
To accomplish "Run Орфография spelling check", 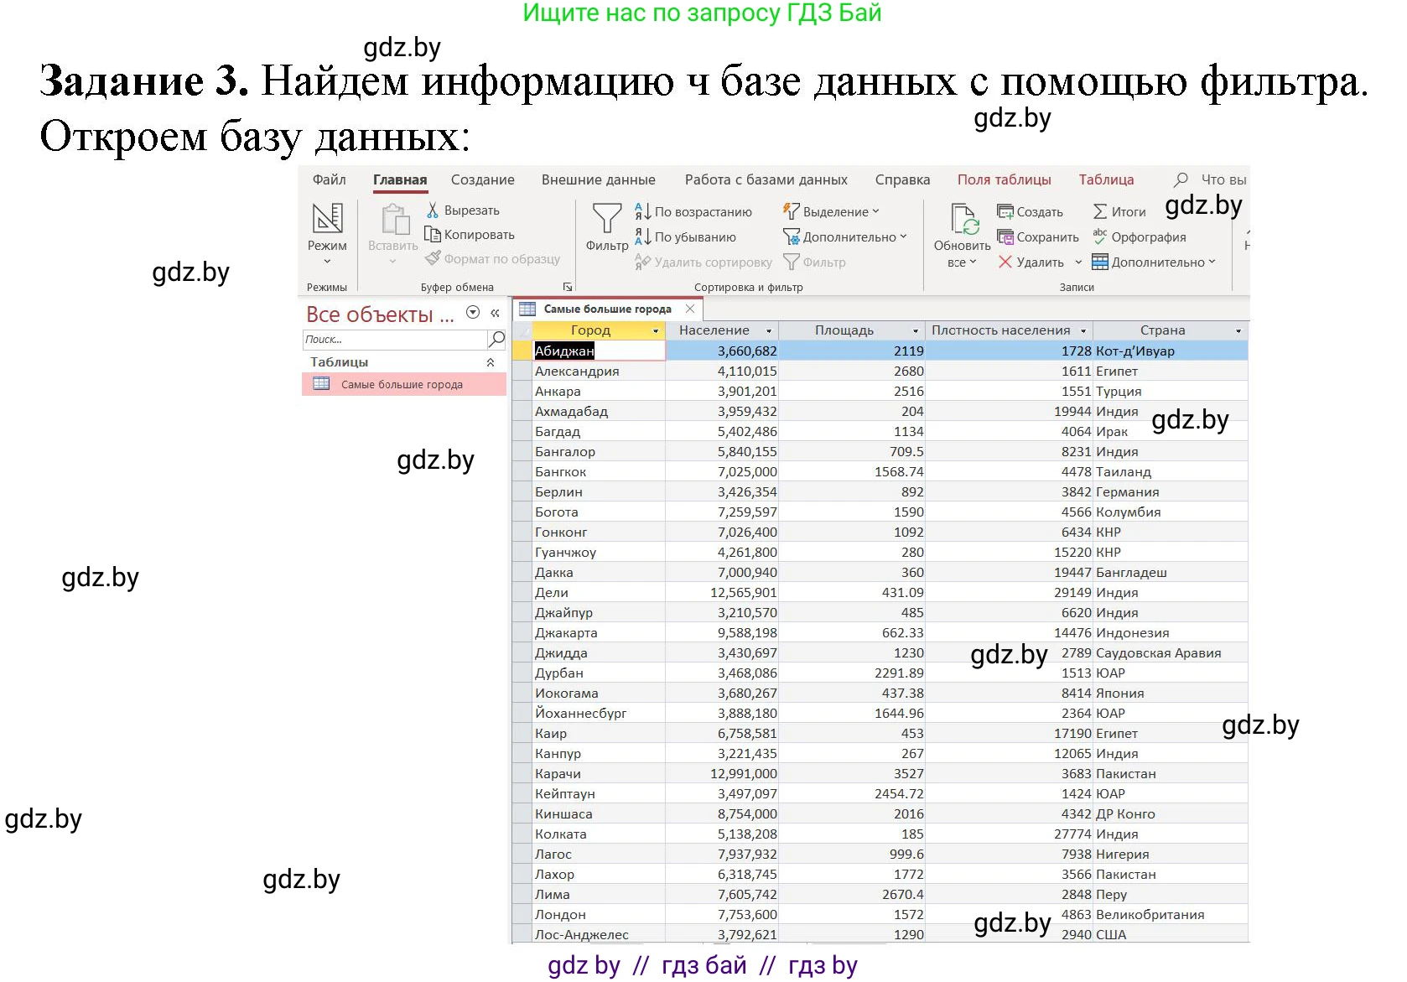I will 1141,237.
